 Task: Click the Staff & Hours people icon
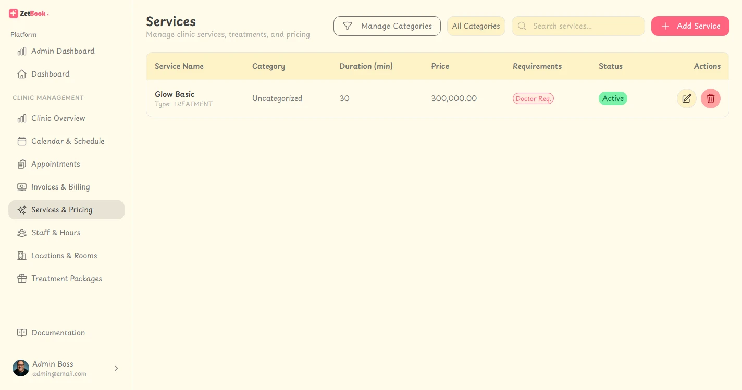22,233
